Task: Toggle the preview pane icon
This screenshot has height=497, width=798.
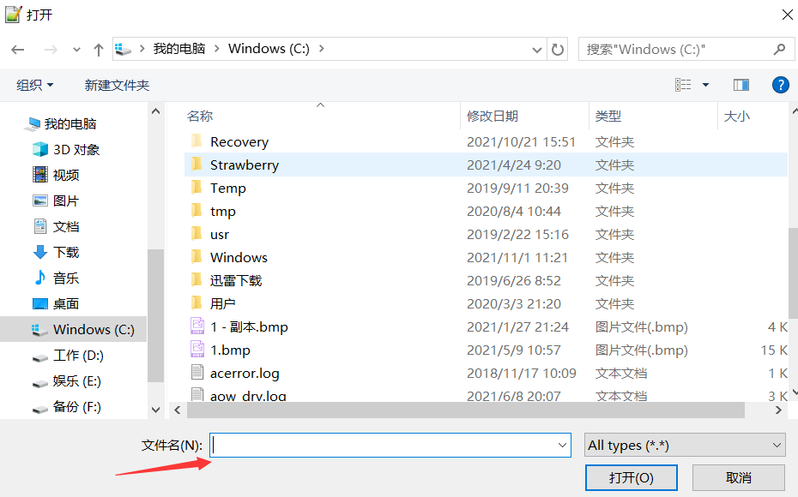Action: pos(741,85)
